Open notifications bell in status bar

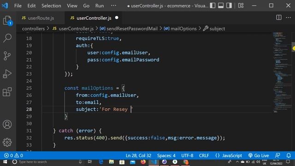(x=289, y=155)
